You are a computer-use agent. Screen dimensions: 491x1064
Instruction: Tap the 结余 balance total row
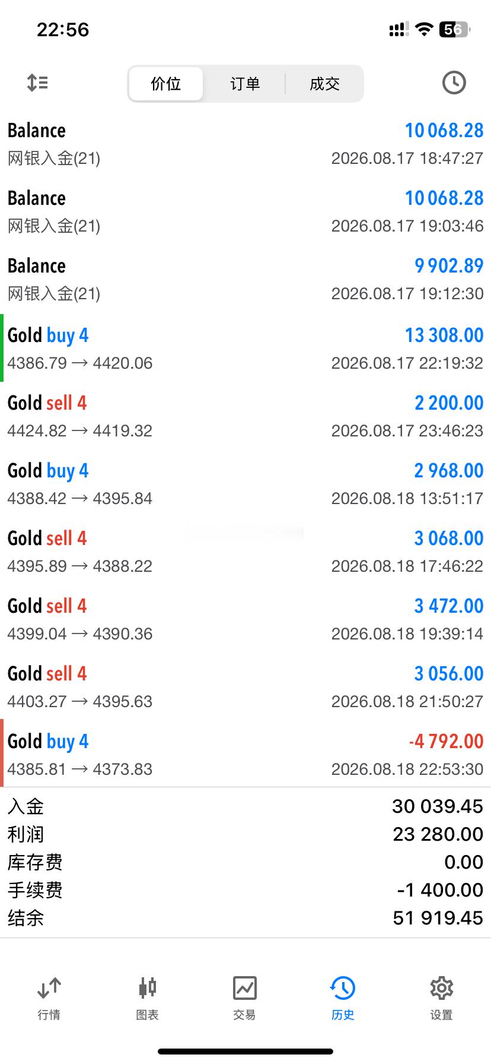click(245, 918)
